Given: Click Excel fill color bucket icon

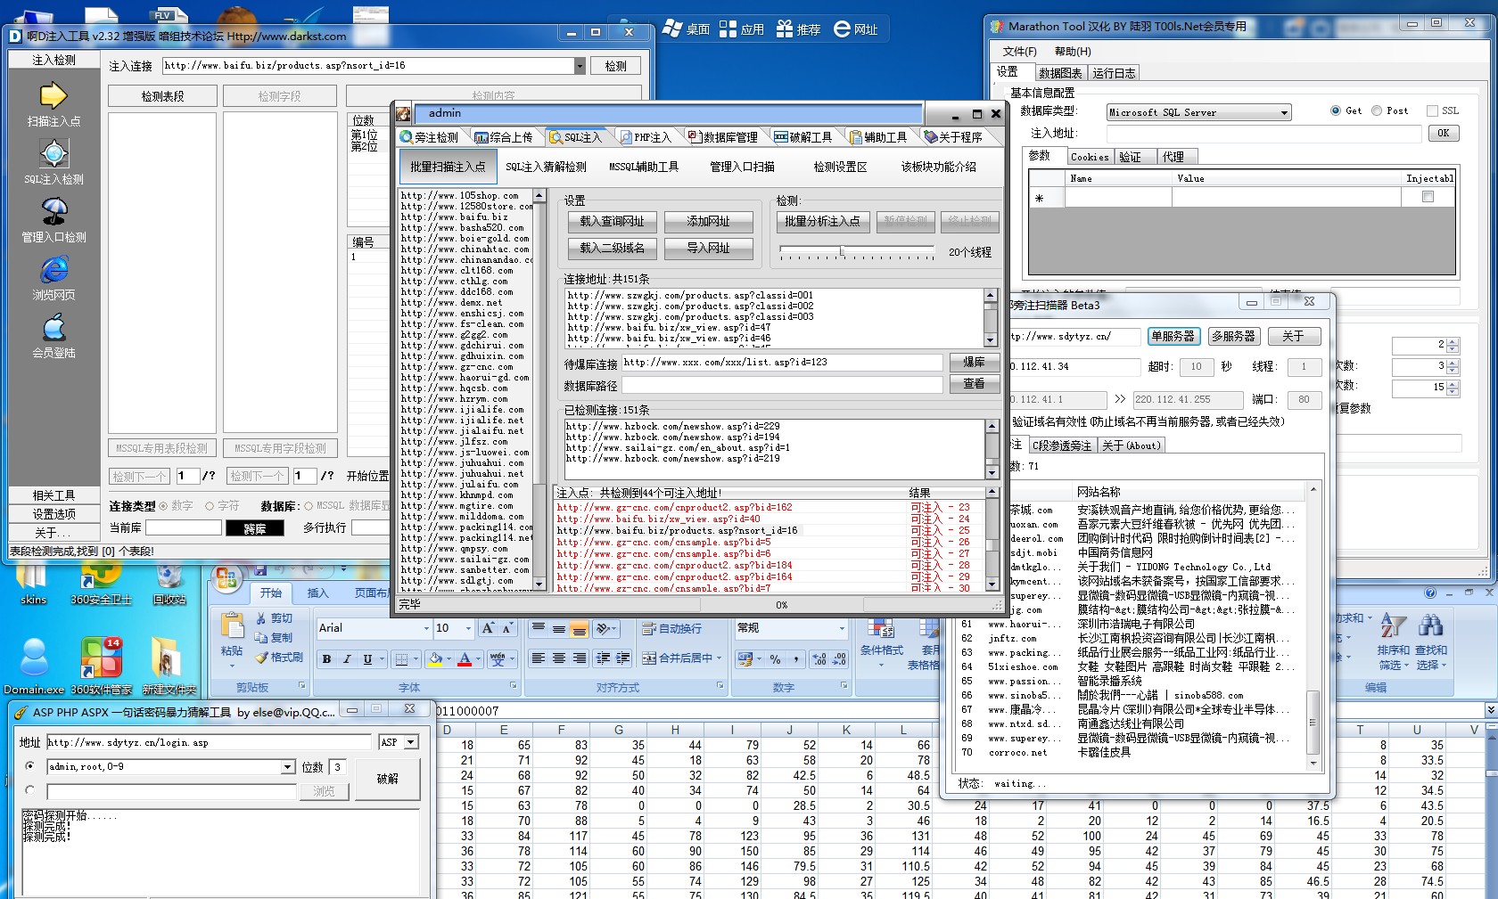Looking at the screenshot, I should 435,659.
